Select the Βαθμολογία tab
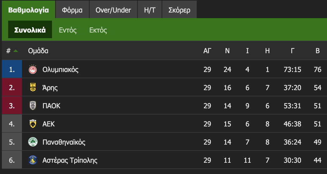 [29, 10]
